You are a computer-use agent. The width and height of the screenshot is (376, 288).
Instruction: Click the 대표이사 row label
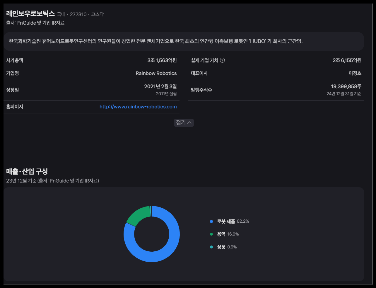tap(199, 73)
